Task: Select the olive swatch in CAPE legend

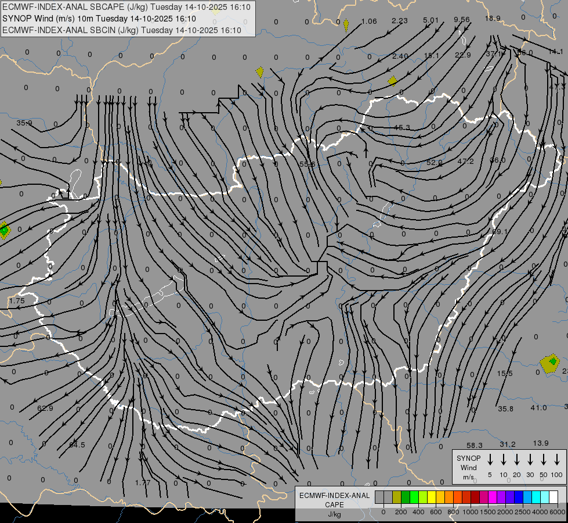Action: (x=397, y=497)
